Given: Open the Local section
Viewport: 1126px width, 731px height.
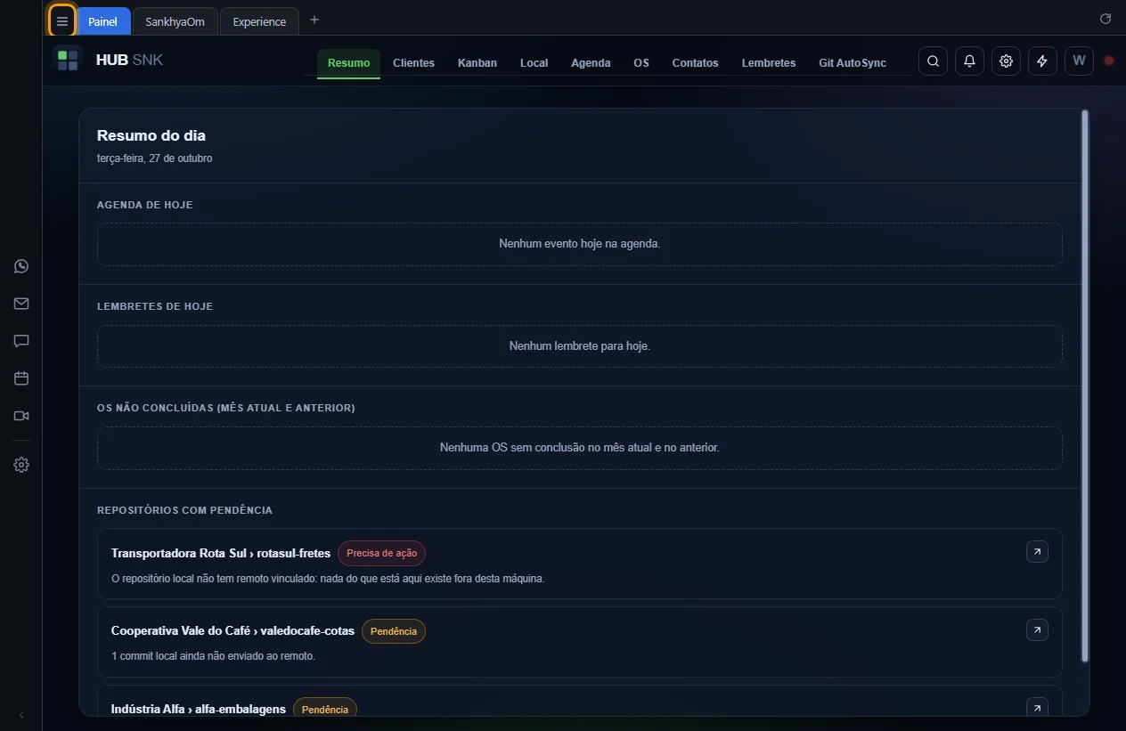Looking at the screenshot, I should click(534, 63).
